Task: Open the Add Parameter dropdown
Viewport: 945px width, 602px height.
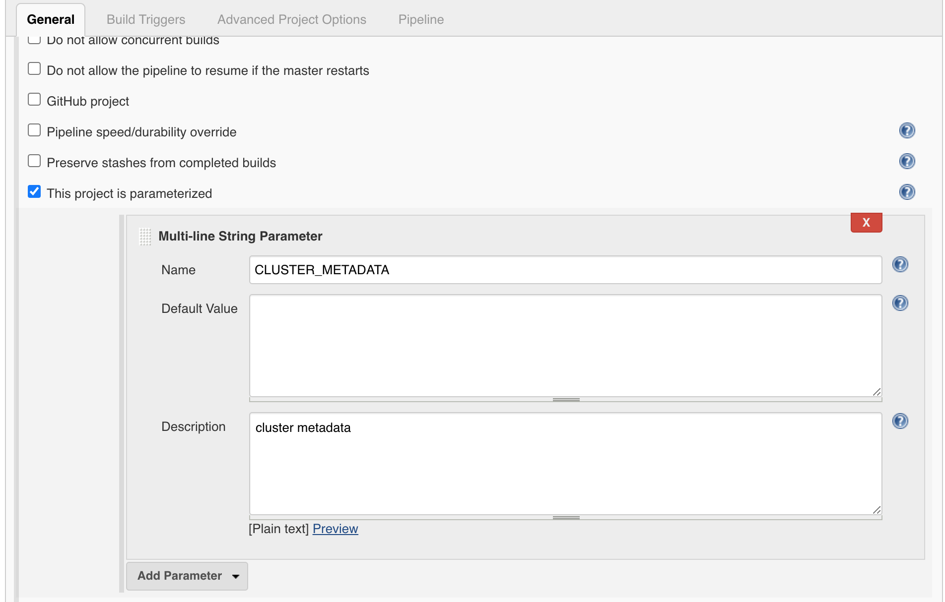Action: coord(187,576)
